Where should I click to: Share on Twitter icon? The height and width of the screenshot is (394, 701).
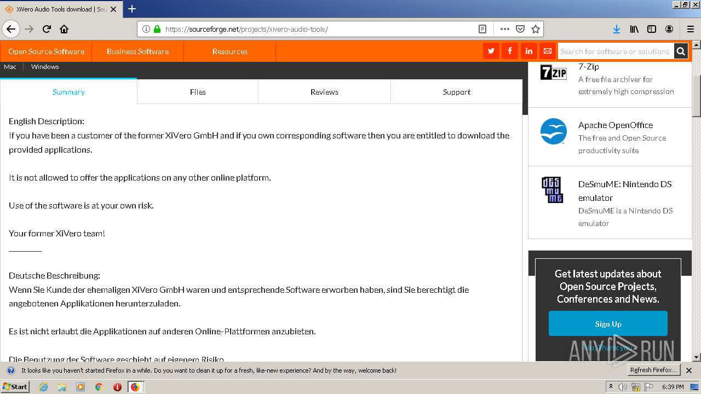coord(491,51)
